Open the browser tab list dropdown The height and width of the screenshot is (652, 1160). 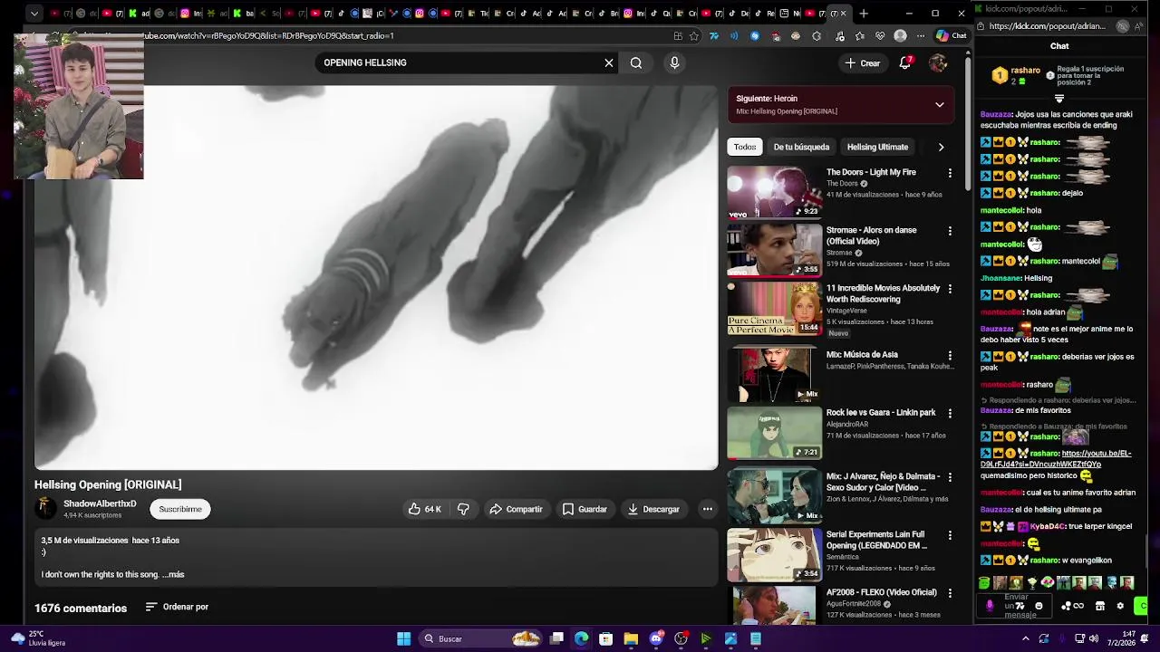pos(34,14)
